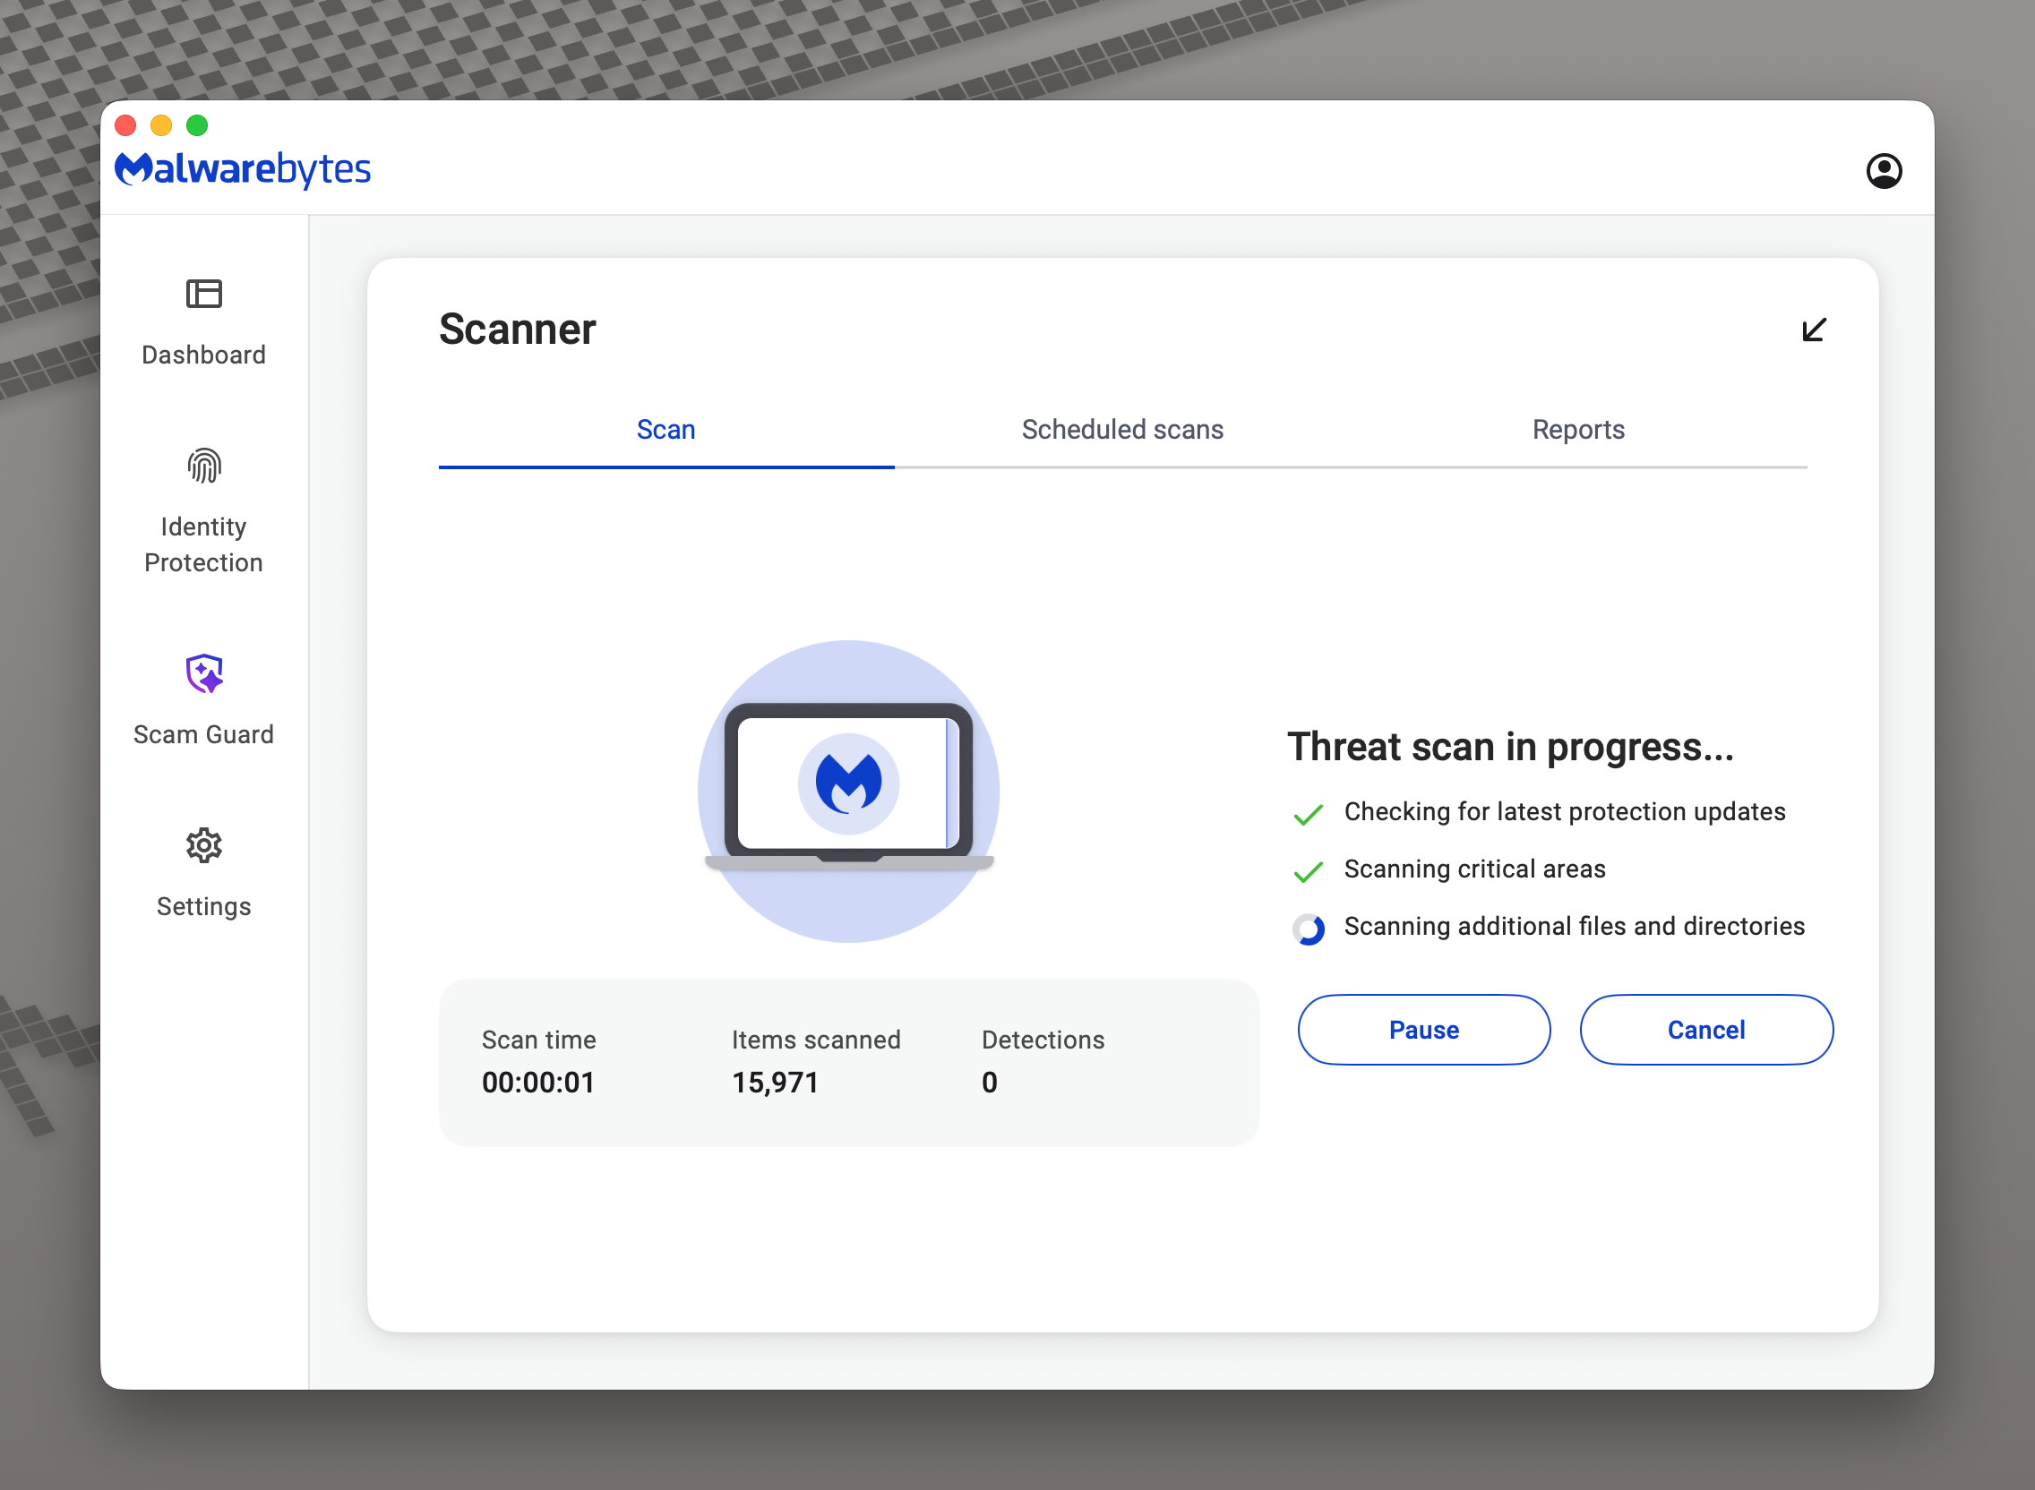2035x1490 pixels.
Task: Open Identity Protection fingerprint icon
Action: [x=204, y=466]
